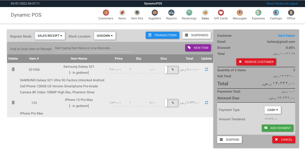This screenshot has height=155, width=305.
Task: Click the date and time in top bar
Action: [25, 4]
